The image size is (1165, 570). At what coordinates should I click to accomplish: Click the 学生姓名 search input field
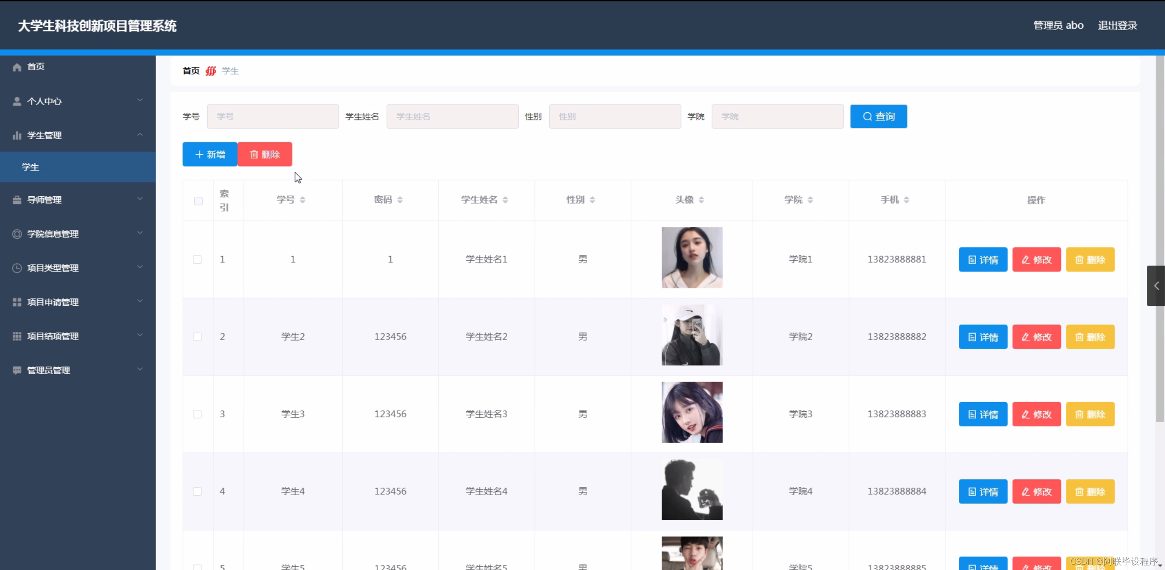tap(452, 116)
